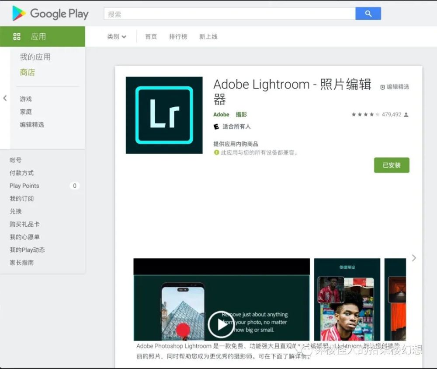This screenshot has height=369, width=437.
Task: Click the blue search magnifier button
Action: (368, 14)
